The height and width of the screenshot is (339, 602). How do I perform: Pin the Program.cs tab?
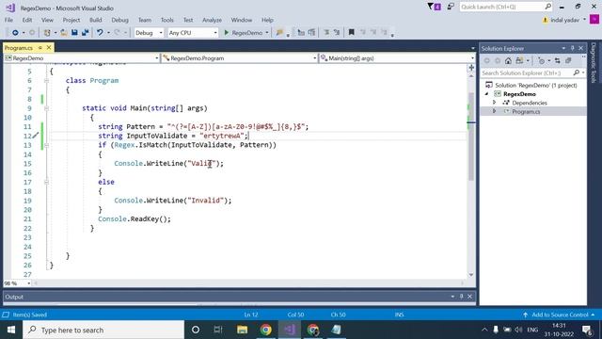coord(40,48)
